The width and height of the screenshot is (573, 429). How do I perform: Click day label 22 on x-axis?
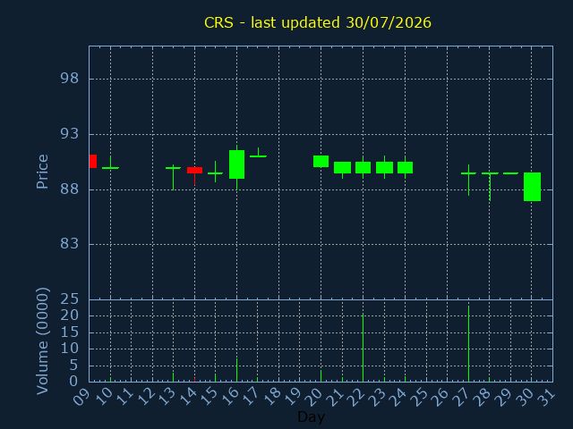[x=356, y=396]
